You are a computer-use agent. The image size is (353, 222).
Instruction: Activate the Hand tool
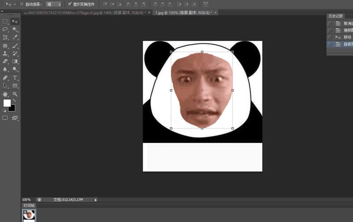tap(5, 94)
